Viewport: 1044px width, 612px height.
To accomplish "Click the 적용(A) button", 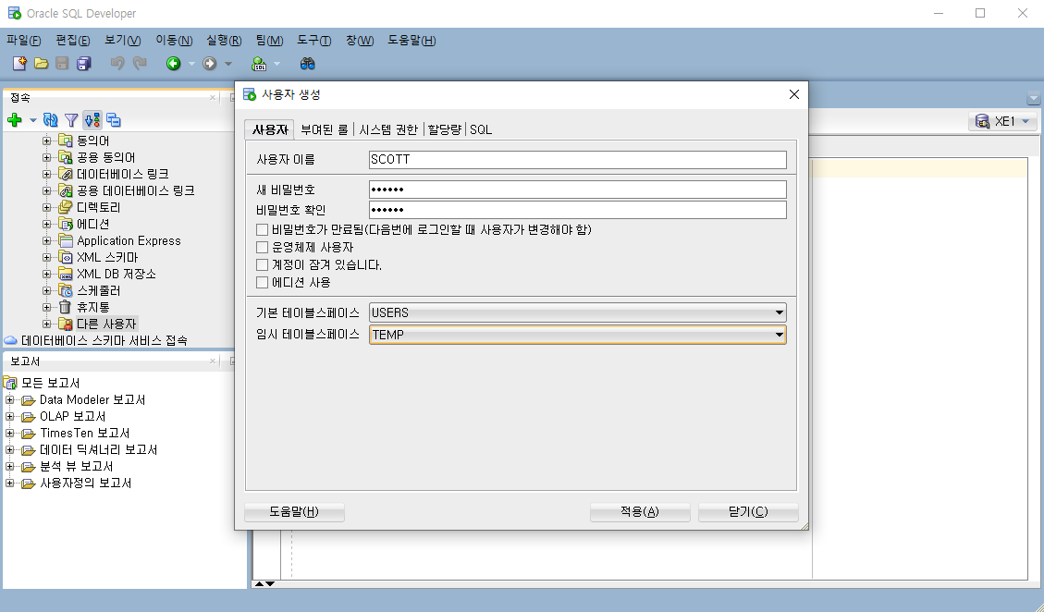I will pos(640,511).
